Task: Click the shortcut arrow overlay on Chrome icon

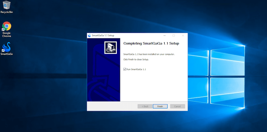Action: coord(3,30)
